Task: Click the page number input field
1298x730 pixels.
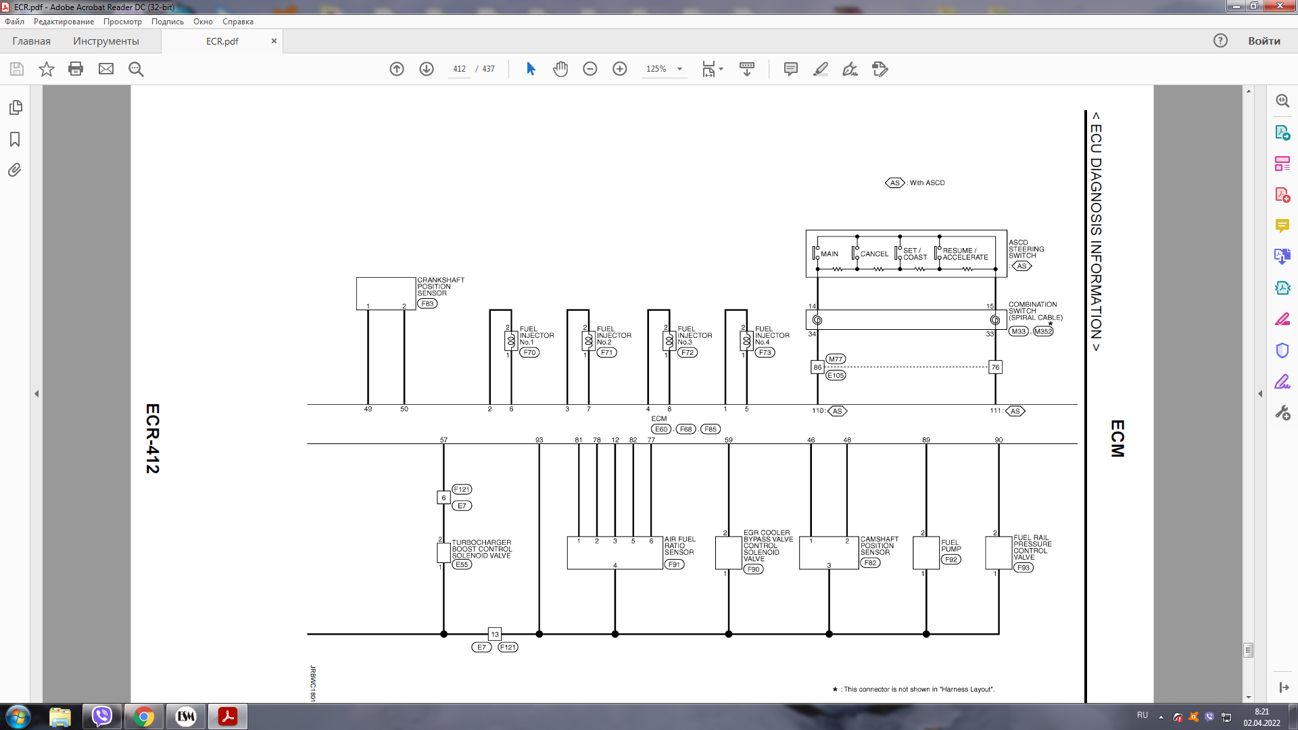Action: (x=460, y=69)
